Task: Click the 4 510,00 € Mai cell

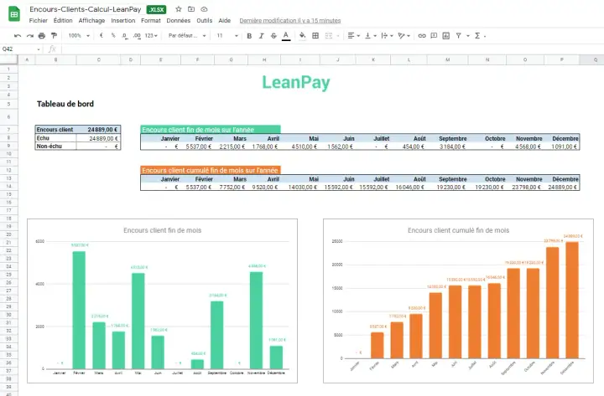Action: [300, 147]
